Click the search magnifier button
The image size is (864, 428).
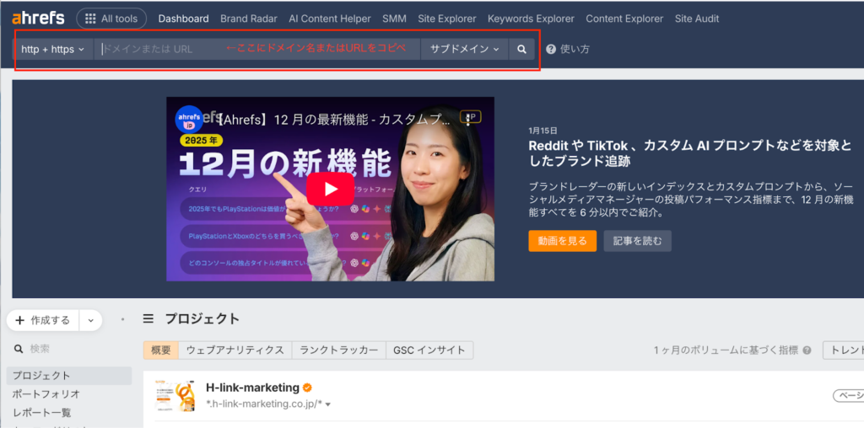coord(521,50)
